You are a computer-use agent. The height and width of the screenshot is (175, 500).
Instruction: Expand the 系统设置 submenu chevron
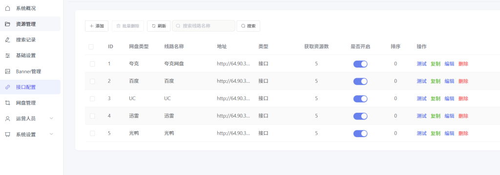(51, 134)
